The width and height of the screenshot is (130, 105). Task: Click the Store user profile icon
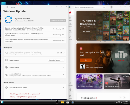111,7
